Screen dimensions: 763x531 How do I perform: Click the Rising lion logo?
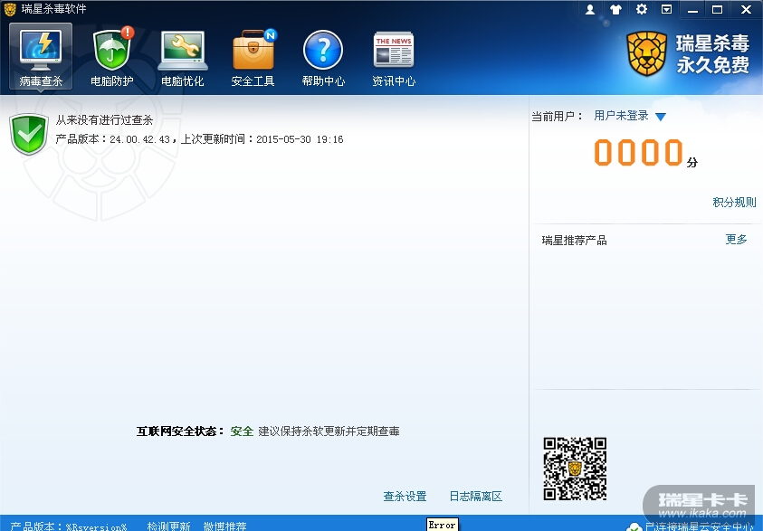[x=647, y=53]
